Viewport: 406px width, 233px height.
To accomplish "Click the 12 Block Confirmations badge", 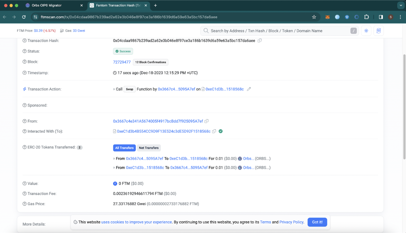I will pyautogui.click(x=151, y=62).
